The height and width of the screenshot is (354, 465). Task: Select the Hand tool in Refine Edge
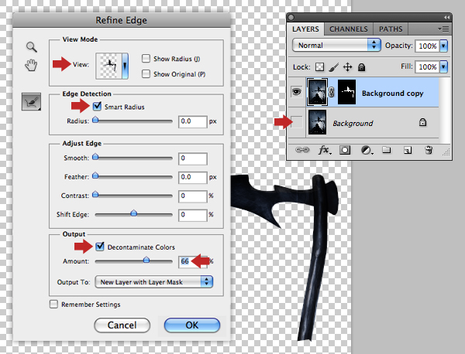click(x=31, y=66)
